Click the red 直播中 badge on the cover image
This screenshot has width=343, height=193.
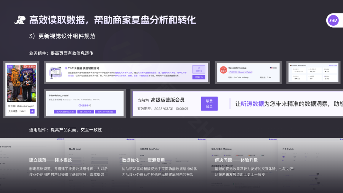point(30,67)
